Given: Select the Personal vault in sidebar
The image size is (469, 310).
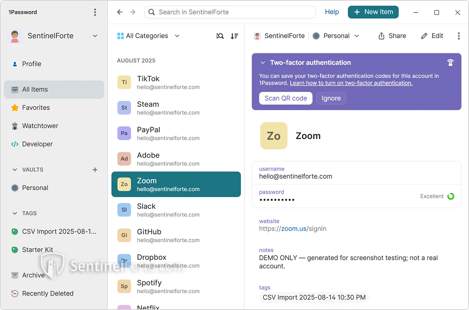Looking at the screenshot, I should (x=54, y=188).
